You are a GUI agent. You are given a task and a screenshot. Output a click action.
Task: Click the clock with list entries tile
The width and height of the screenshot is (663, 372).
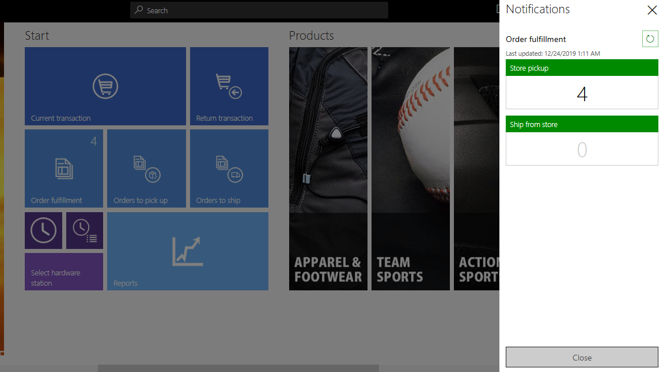point(85,230)
